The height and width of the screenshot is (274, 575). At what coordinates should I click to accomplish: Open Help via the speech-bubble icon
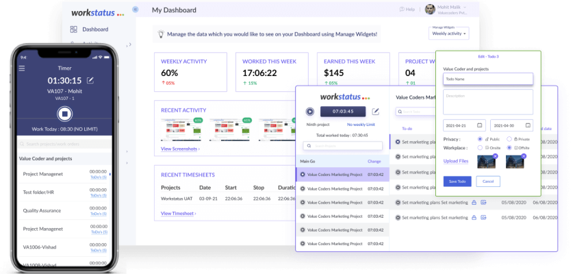click(402, 9)
